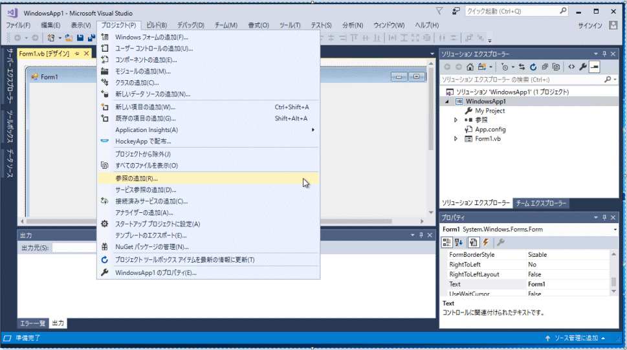Open dropdown arrow beside pending changes filter
Image resolution: width=627 pixels, height=350 pixels.
pos(512,67)
